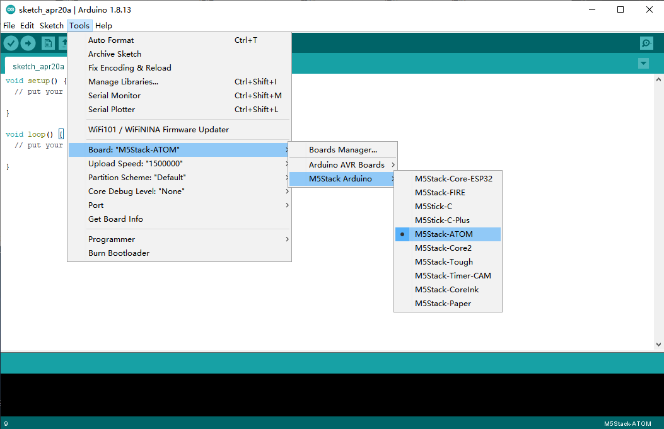
Task: Click line number 9 in status bar
Action: 6,423
